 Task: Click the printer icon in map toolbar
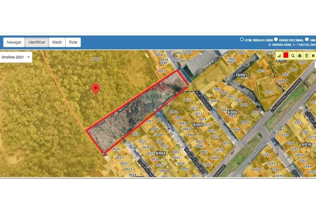[300, 56]
